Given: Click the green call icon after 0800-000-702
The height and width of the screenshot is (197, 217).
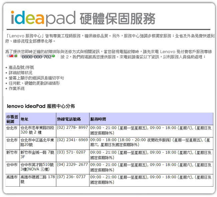Looking at the screenshot, I should [x=53, y=56].
